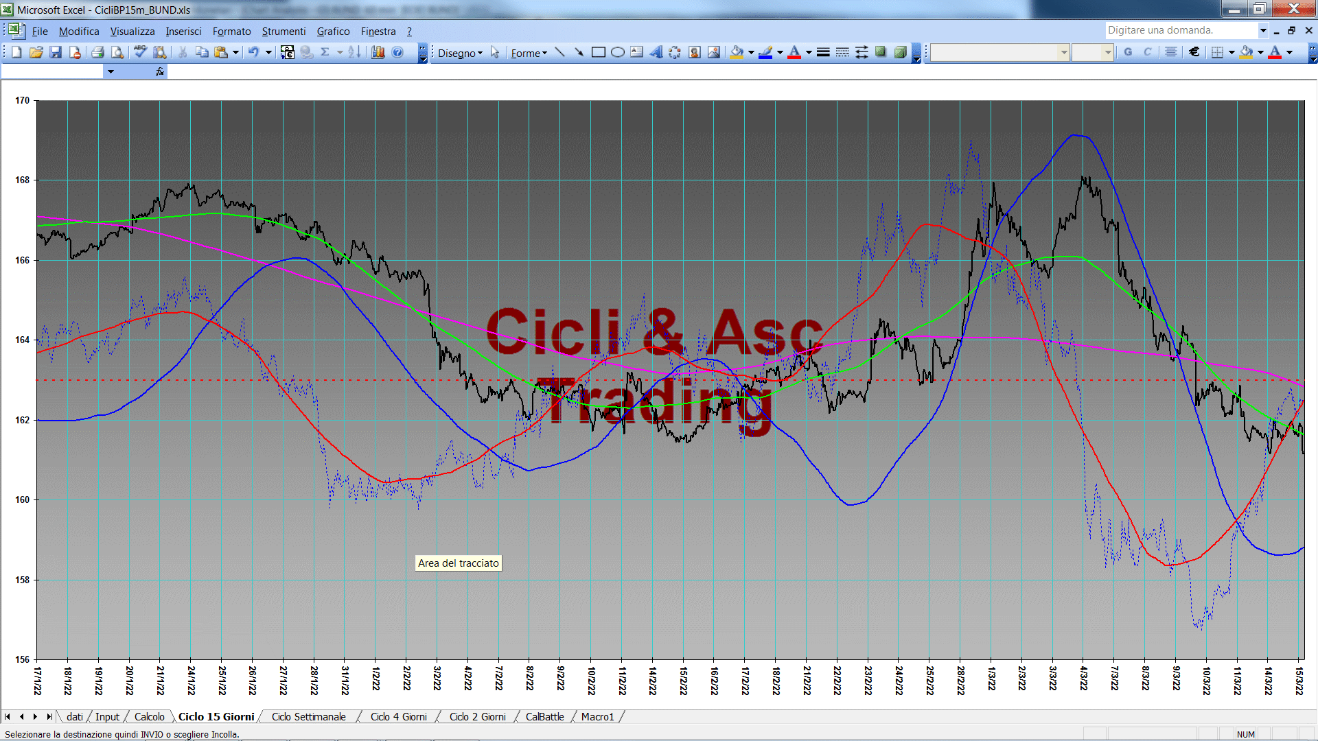Go to the first sheet tab navigation arrow
This screenshot has width=1318, height=741.
[x=8, y=717]
